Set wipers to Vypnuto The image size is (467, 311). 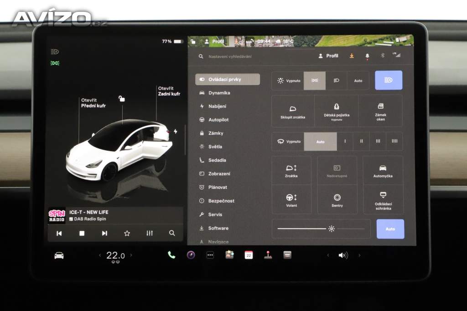288,142
